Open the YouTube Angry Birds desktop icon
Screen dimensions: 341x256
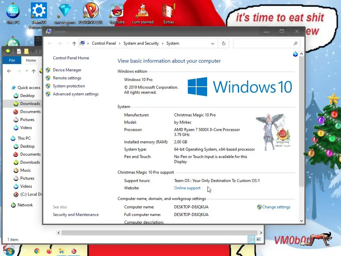(117, 13)
